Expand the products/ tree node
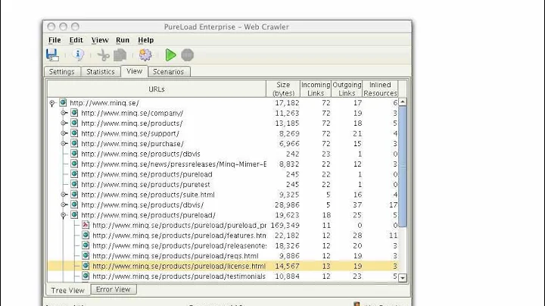 [64, 123]
